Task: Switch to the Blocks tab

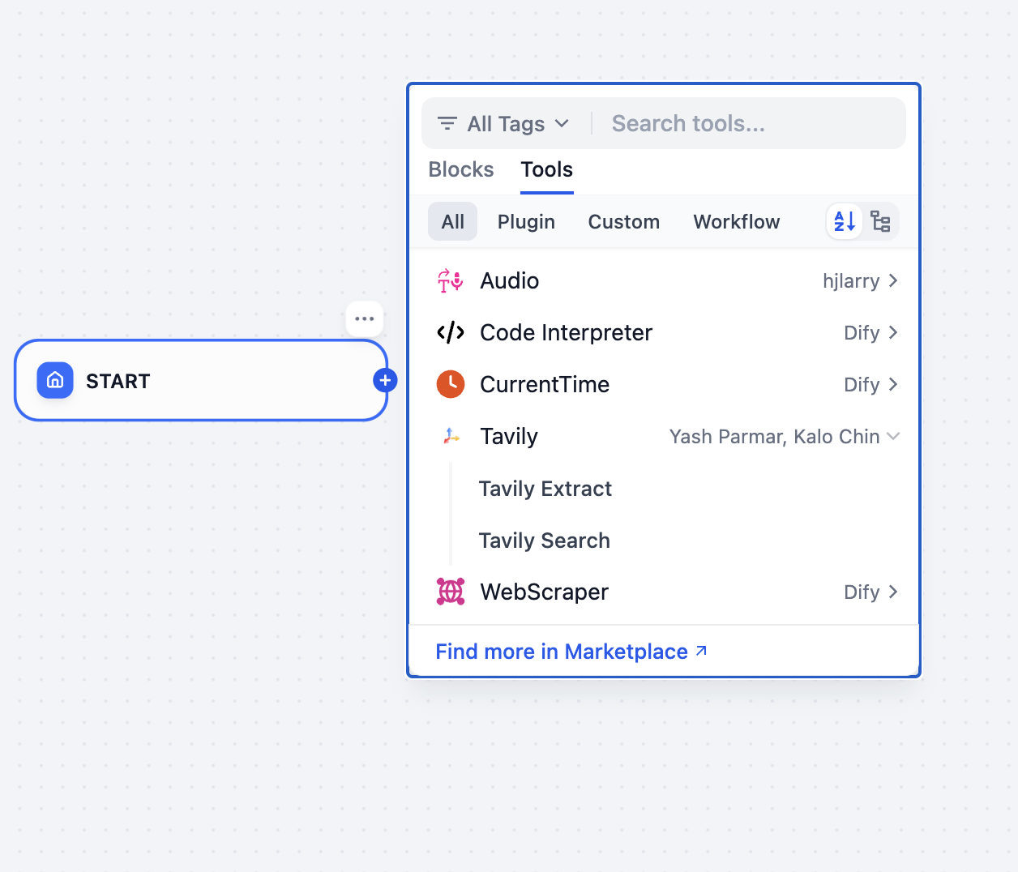Action: (461, 169)
